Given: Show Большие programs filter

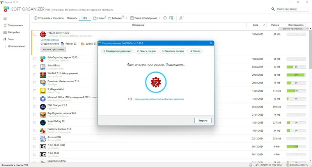Looking at the screenshot, I should pos(115,18).
